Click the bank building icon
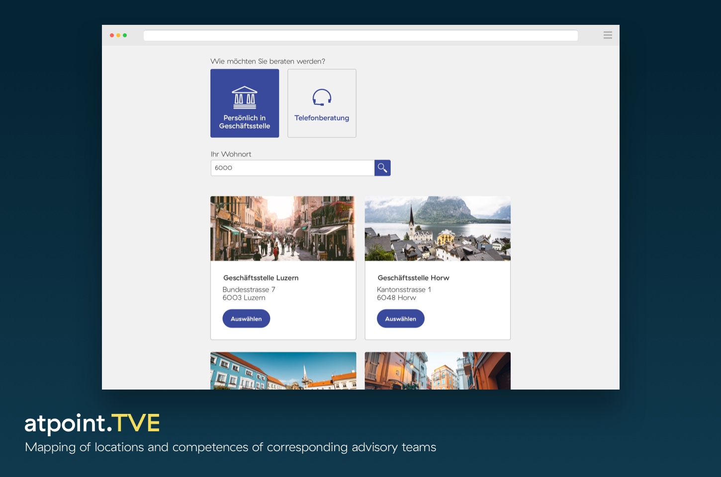721x477 pixels. 245,97
